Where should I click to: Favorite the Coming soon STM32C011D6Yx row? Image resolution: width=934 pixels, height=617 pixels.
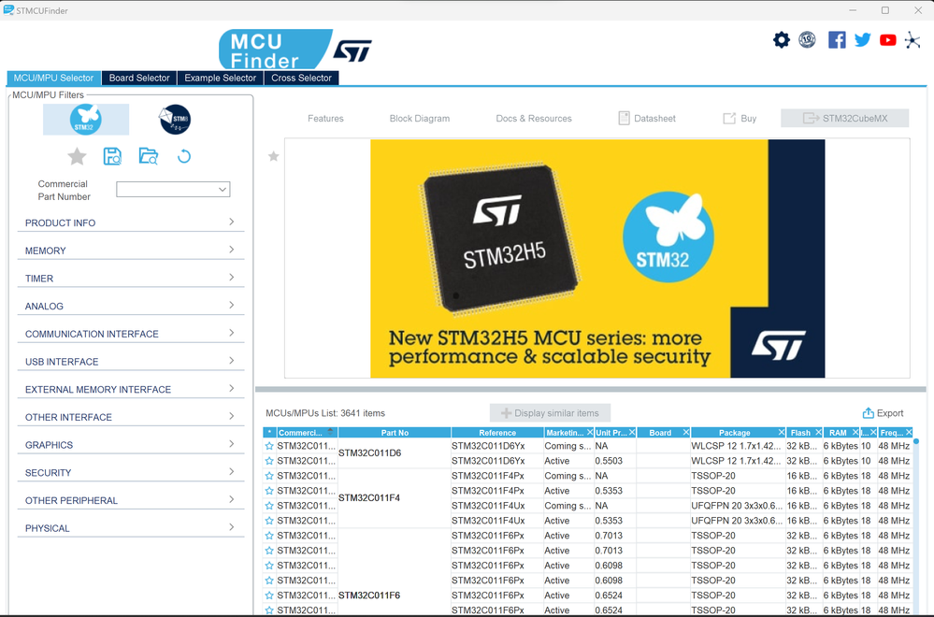269,446
